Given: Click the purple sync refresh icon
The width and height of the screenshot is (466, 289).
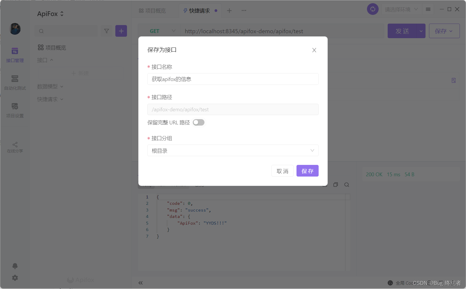Looking at the screenshot, I should [373, 9].
